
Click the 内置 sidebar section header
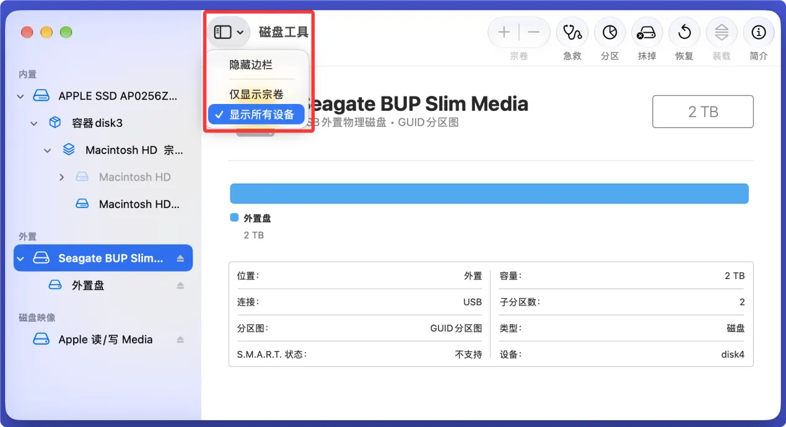(x=27, y=74)
